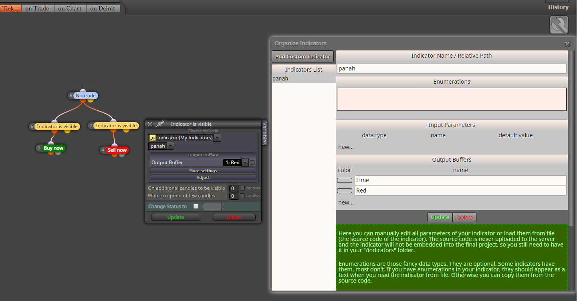Image resolution: width=577 pixels, height=301 pixels.
Task: Select the Sell now node
Action: tap(117, 150)
